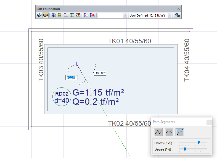The width and height of the screenshot is (217, 158).
Task: Expand the User Defined load dropdown
Action: [170, 15]
